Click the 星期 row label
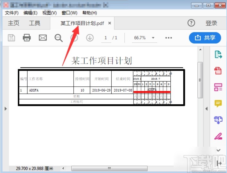 [76, 96]
